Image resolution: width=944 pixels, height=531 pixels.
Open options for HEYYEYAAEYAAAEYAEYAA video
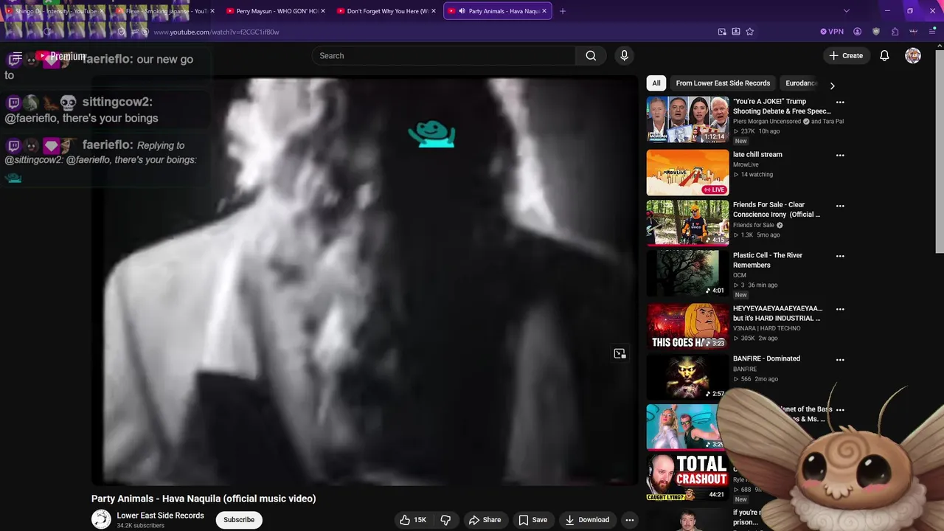[x=840, y=310]
